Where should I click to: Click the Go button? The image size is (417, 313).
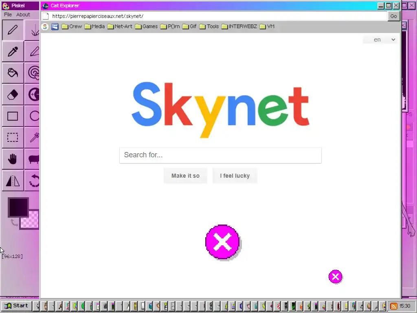[394, 16]
